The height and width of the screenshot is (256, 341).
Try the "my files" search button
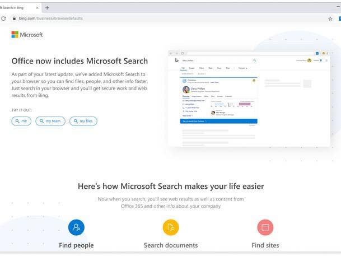pos(83,121)
